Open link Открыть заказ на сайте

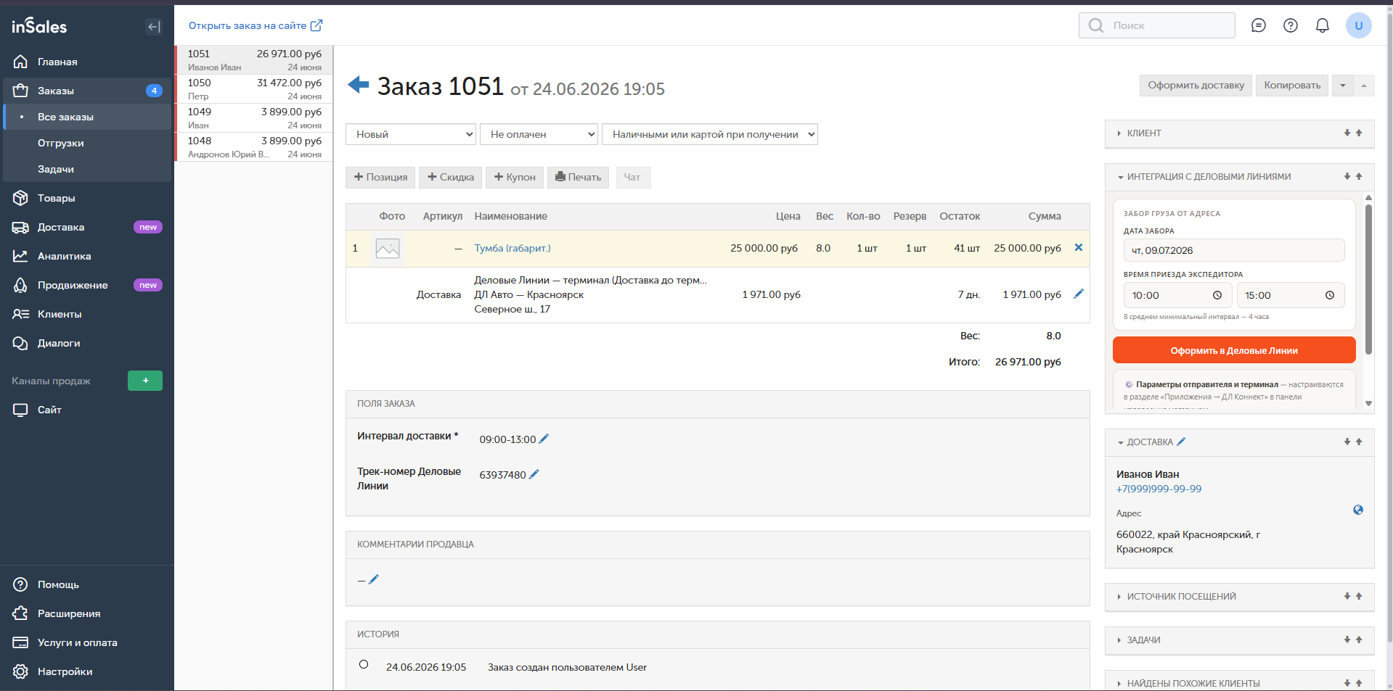click(x=256, y=25)
